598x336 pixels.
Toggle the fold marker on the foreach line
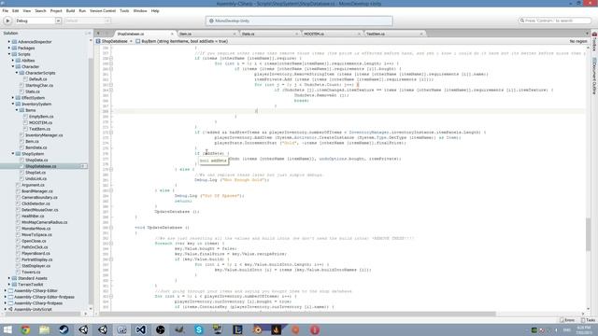click(x=111, y=244)
